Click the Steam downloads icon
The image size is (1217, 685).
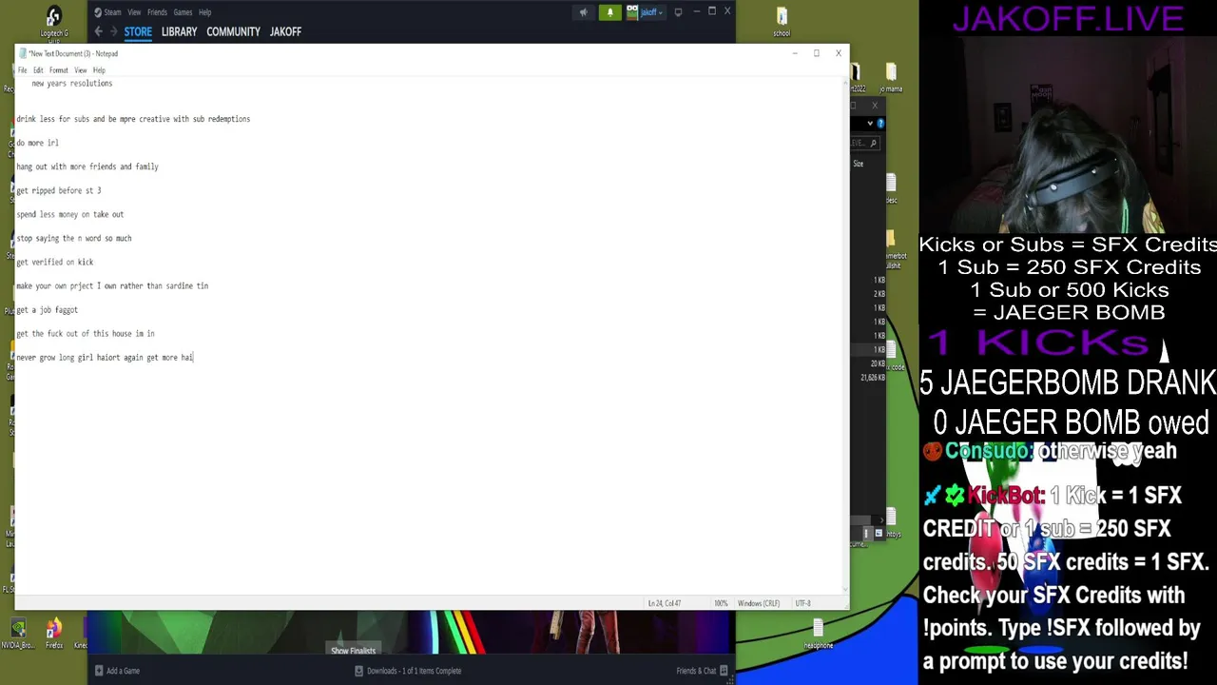coord(358,671)
